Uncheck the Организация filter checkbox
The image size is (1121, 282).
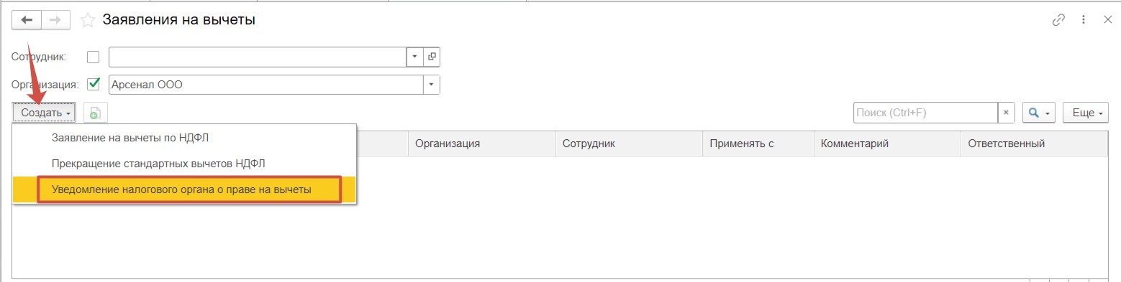(x=93, y=85)
